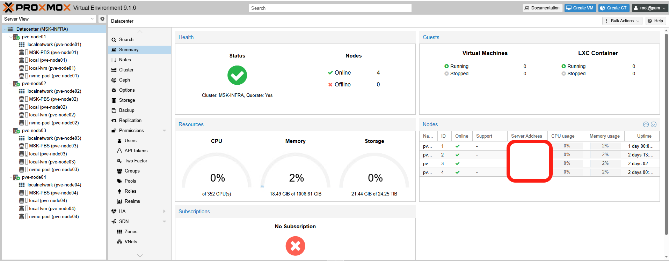Open the root@pam user menu
The height and width of the screenshot is (261, 669).
[x=650, y=8]
